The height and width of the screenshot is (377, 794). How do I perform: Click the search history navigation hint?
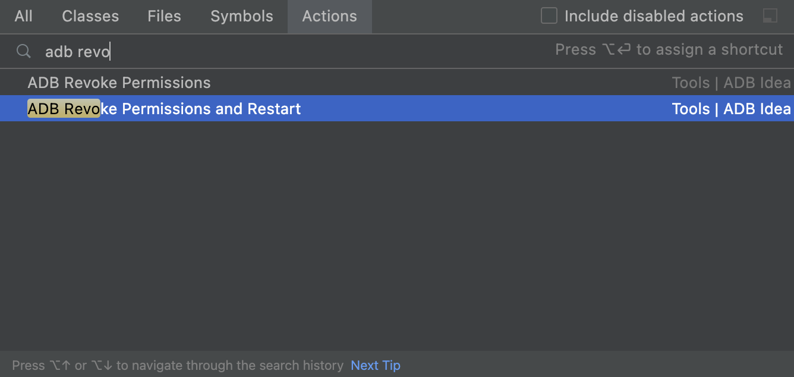point(178,365)
